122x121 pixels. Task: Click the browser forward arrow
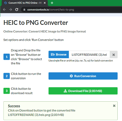[11, 9]
